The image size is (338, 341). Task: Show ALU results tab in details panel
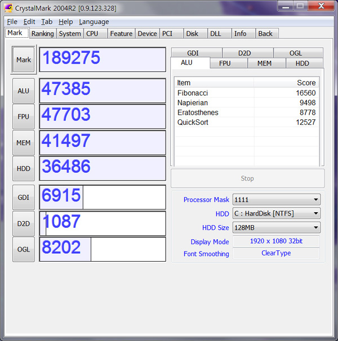190,62
